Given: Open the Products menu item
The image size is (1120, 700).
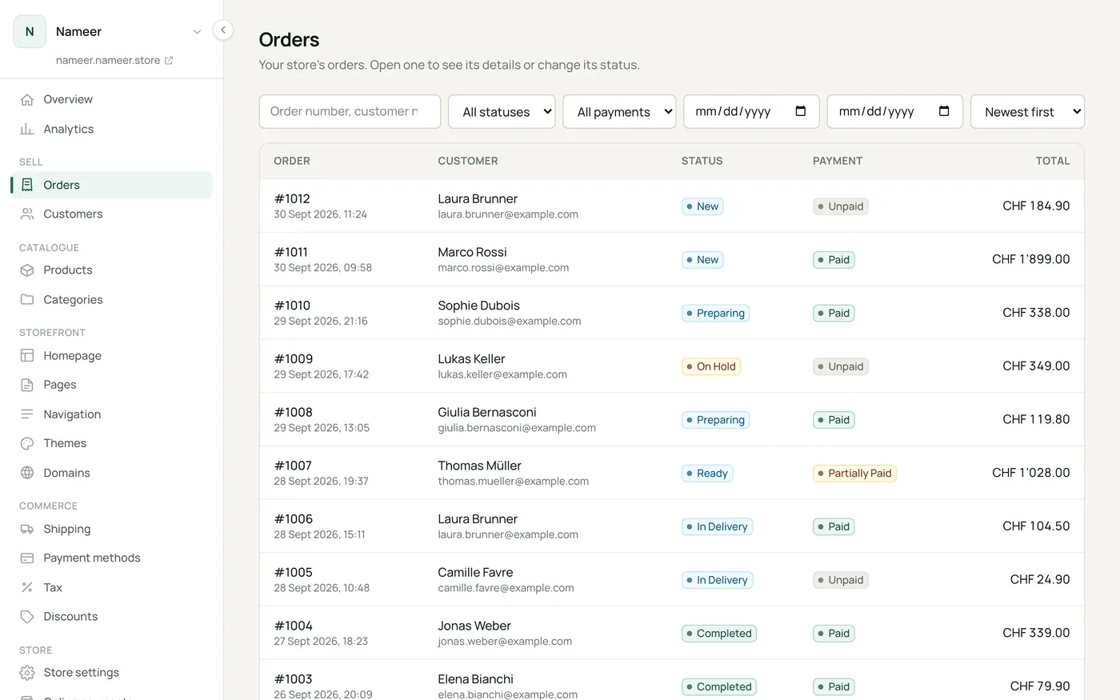Looking at the screenshot, I should click(x=112, y=270).
